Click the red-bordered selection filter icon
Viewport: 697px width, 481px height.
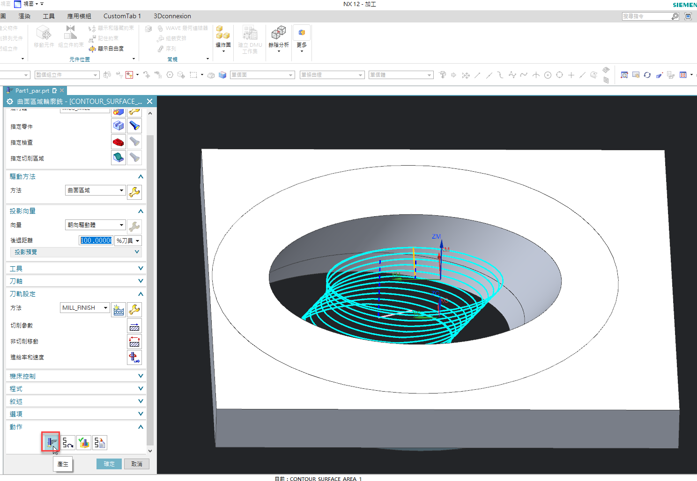click(129, 75)
